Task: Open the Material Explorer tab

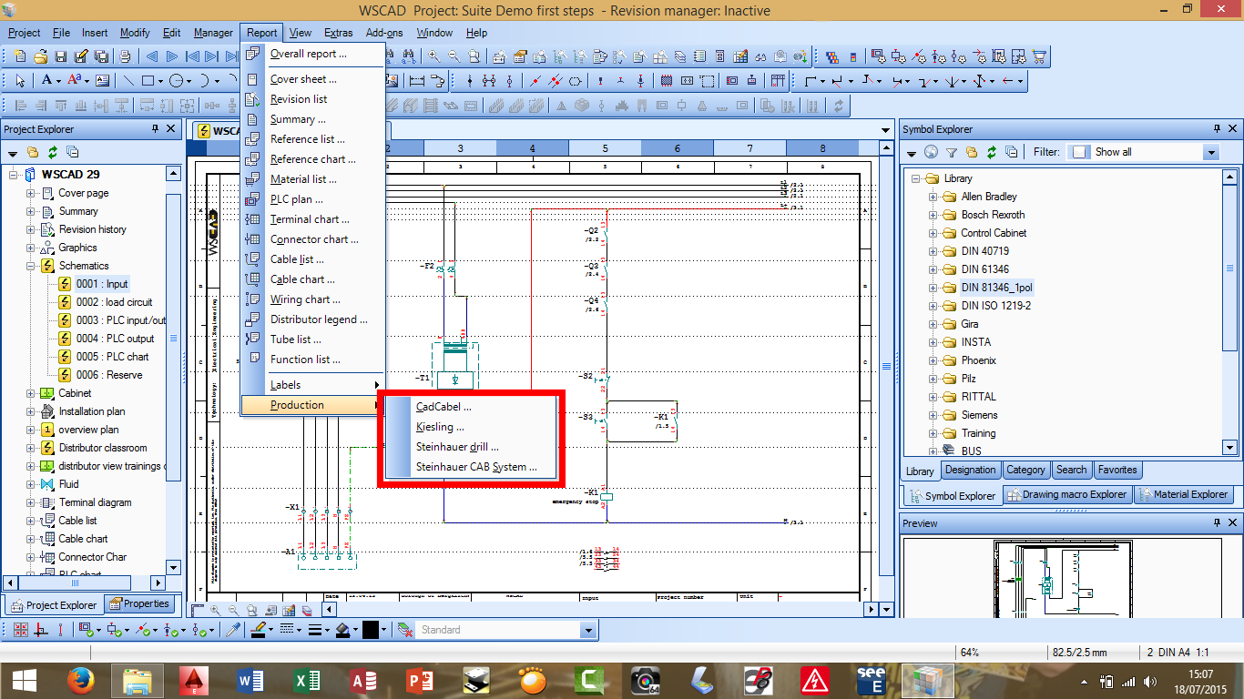Action: 1183,495
